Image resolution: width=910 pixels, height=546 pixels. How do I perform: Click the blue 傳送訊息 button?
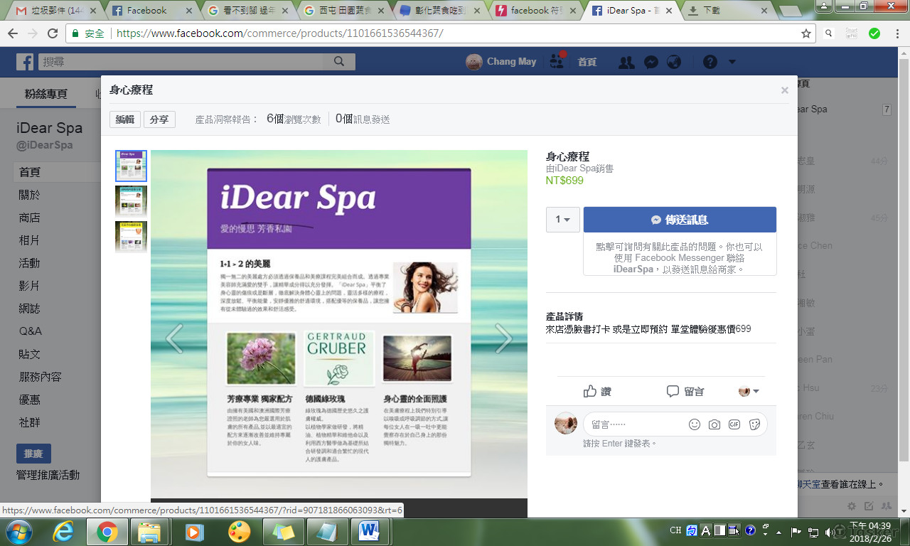680,220
